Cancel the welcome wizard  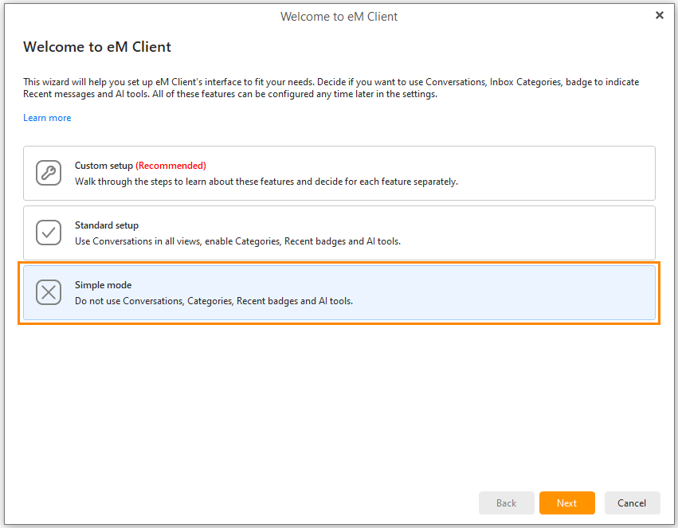tap(632, 503)
